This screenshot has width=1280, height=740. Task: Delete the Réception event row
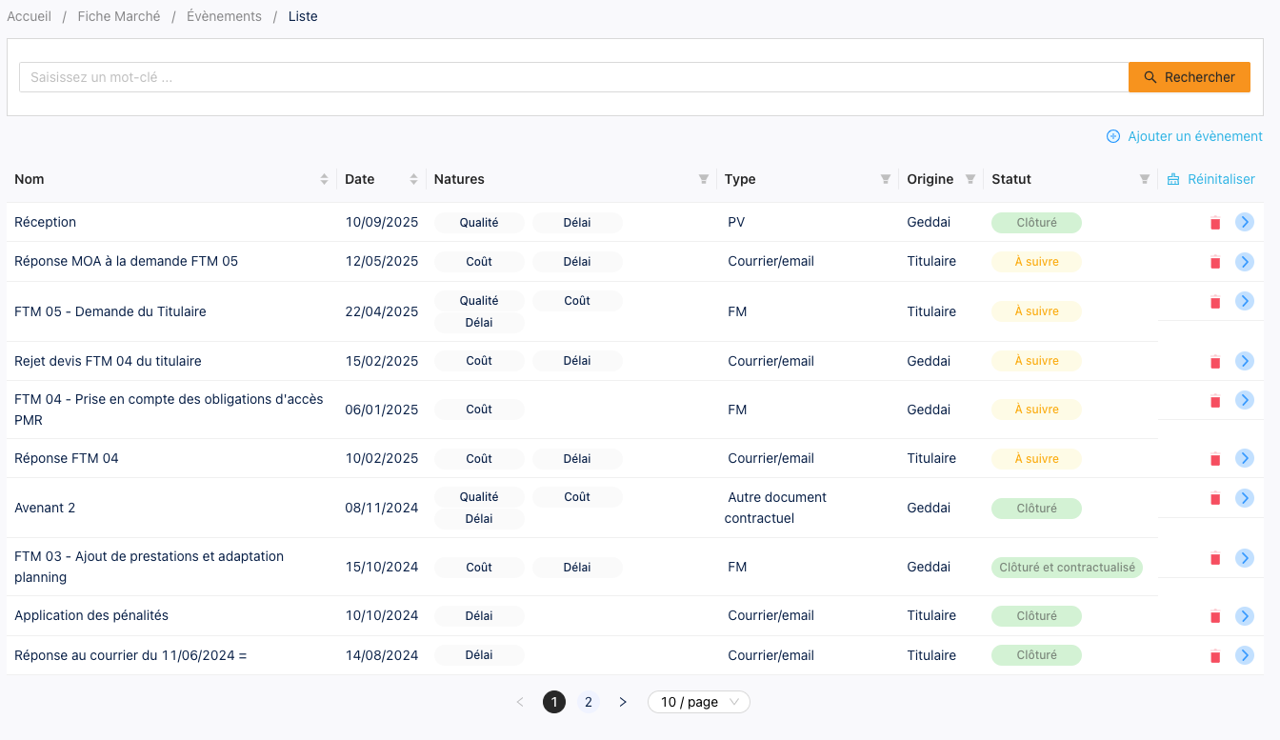pyautogui.click(x=1214, y=223)
